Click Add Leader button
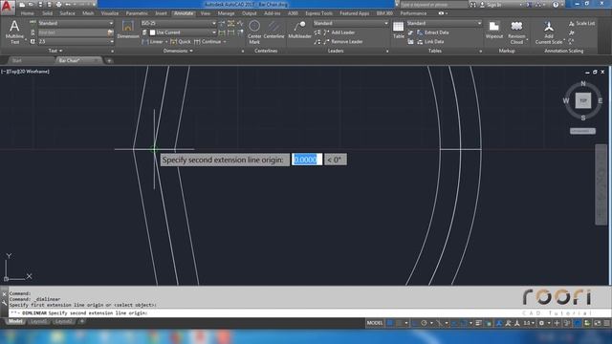Screen dimensions: 612x344 (339, 32)
